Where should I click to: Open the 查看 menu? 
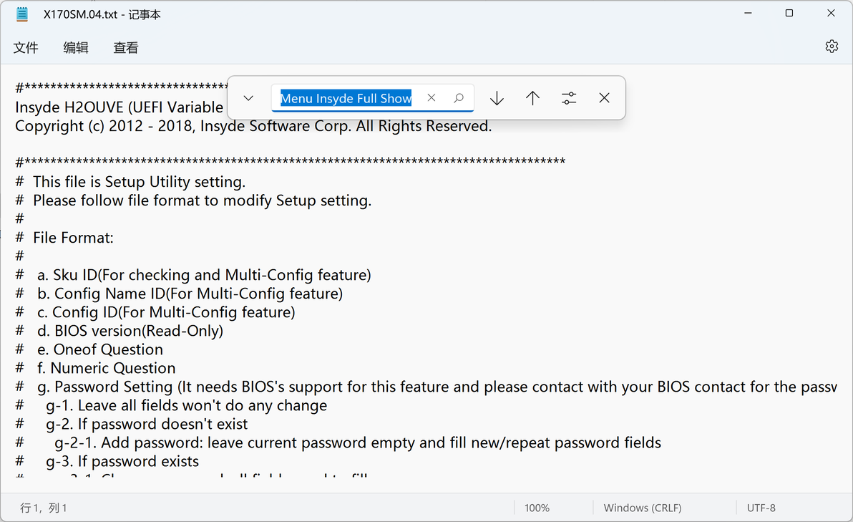(x=126, y=47)
